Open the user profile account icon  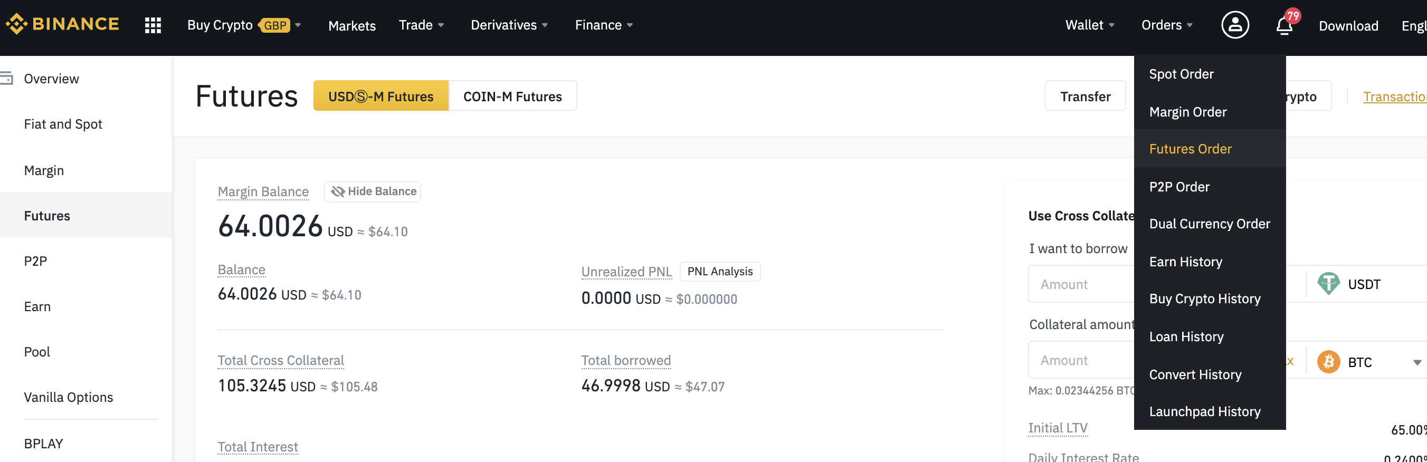1235,25
